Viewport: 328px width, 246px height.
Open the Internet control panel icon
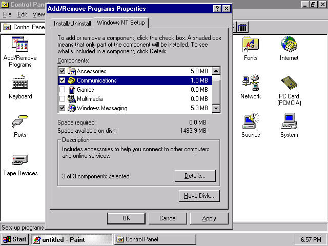tap(289, 44)
